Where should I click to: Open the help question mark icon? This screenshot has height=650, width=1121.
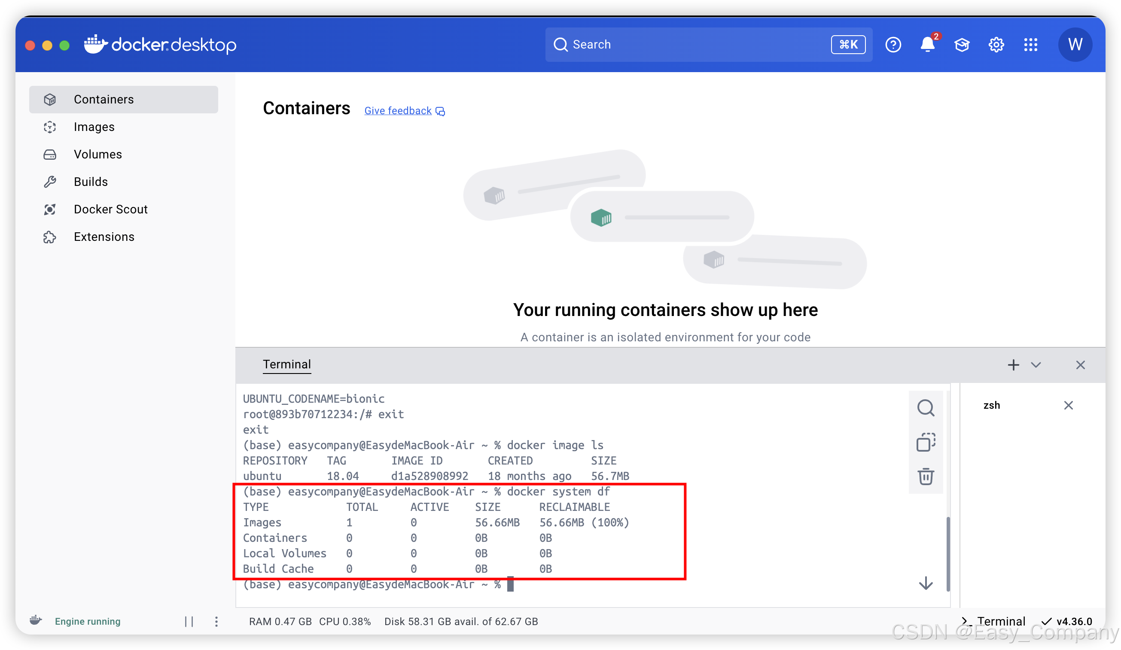893,45
